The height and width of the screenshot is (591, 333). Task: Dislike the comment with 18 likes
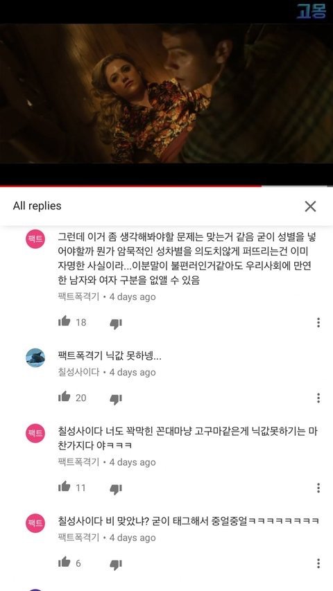(116, 324)
